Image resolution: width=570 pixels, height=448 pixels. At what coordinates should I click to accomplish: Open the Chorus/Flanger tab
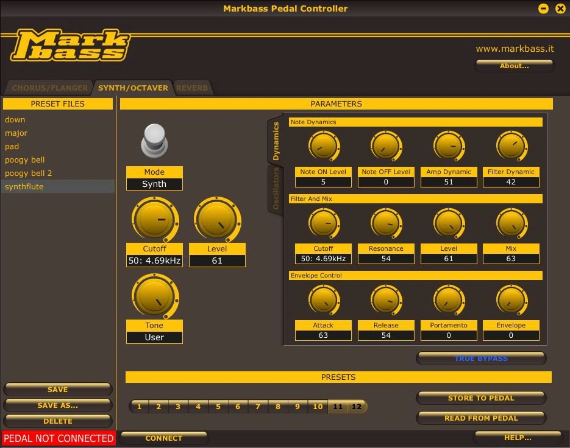(x=49, y=87)
